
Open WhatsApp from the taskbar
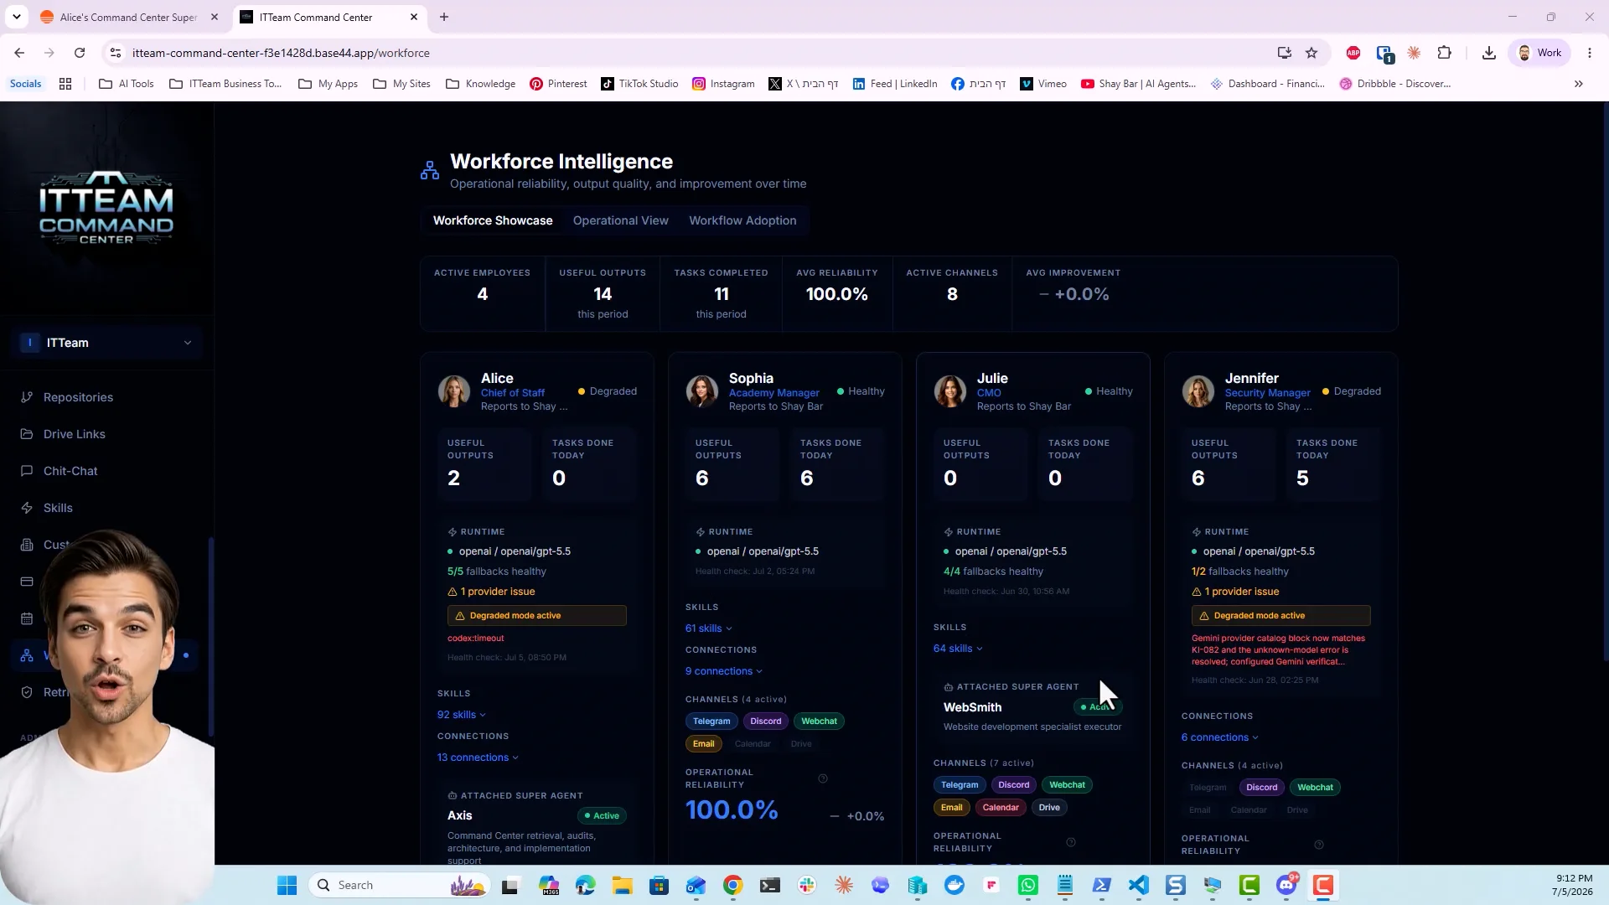coord(1028,885)
